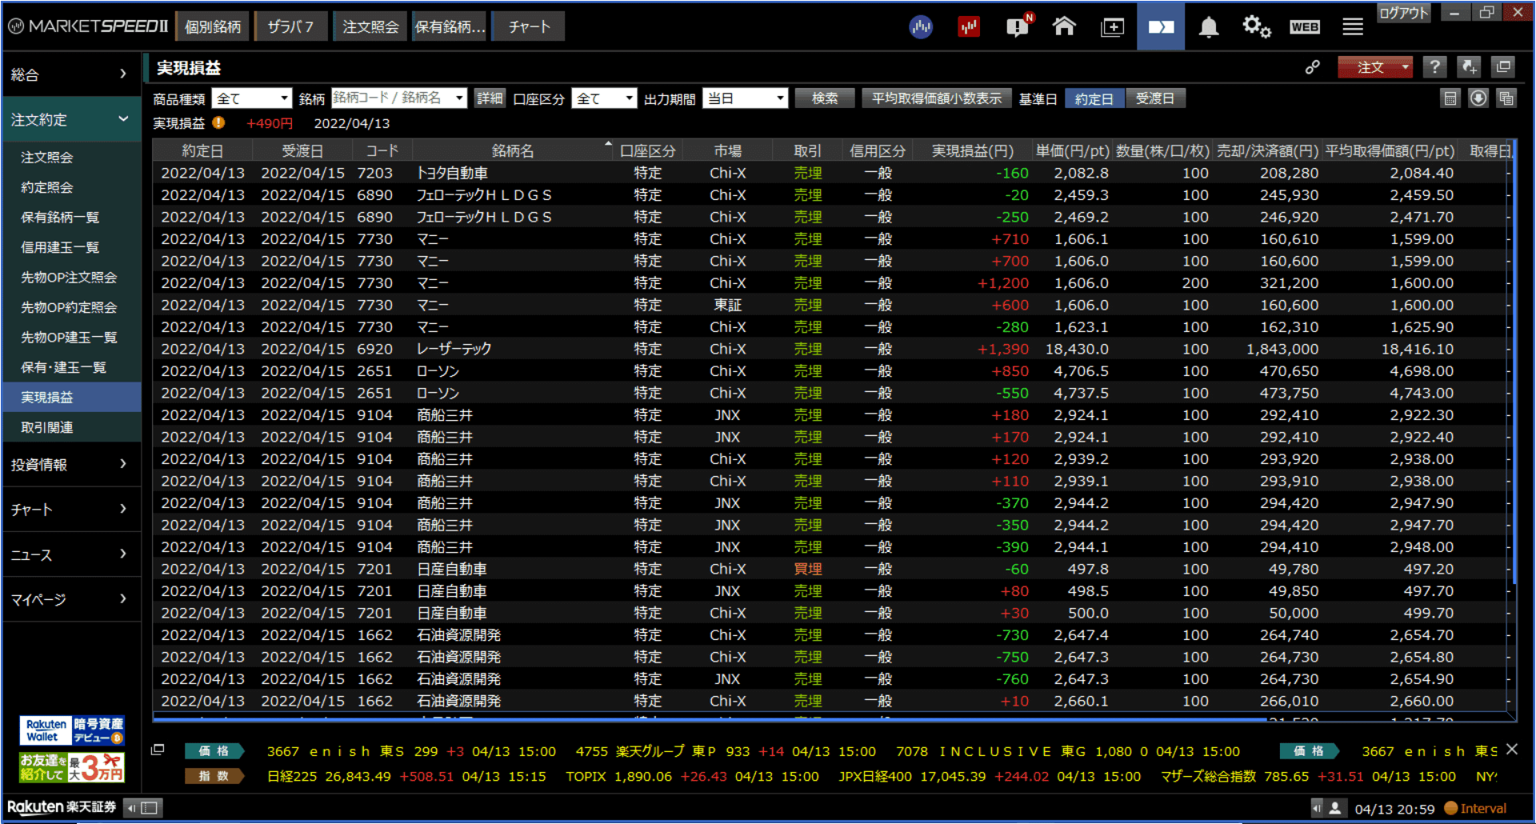Expand the ニュース sidebar section
This screenshot has width=1536, height=824.
70,555
